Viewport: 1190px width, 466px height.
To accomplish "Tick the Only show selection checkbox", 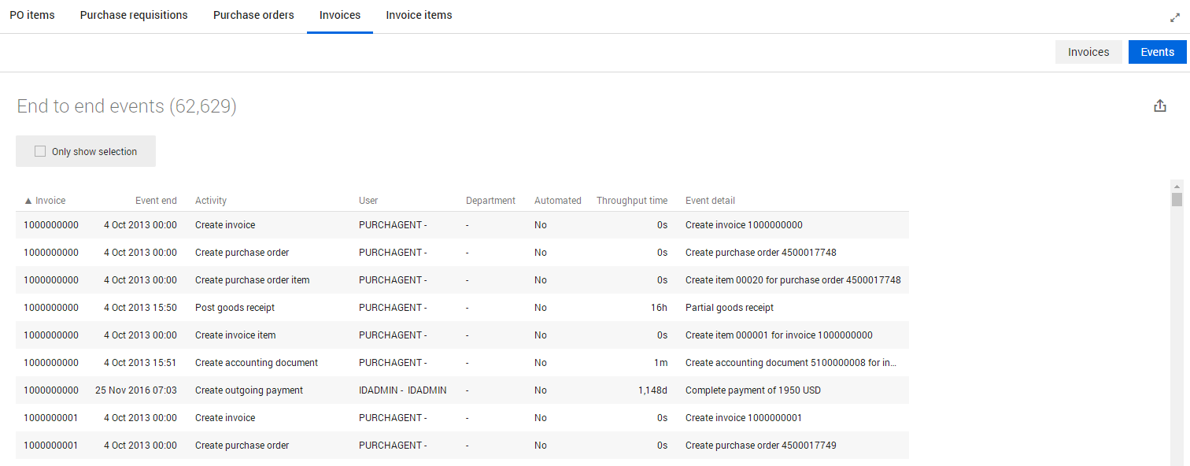I will click(x=40, y=152).
